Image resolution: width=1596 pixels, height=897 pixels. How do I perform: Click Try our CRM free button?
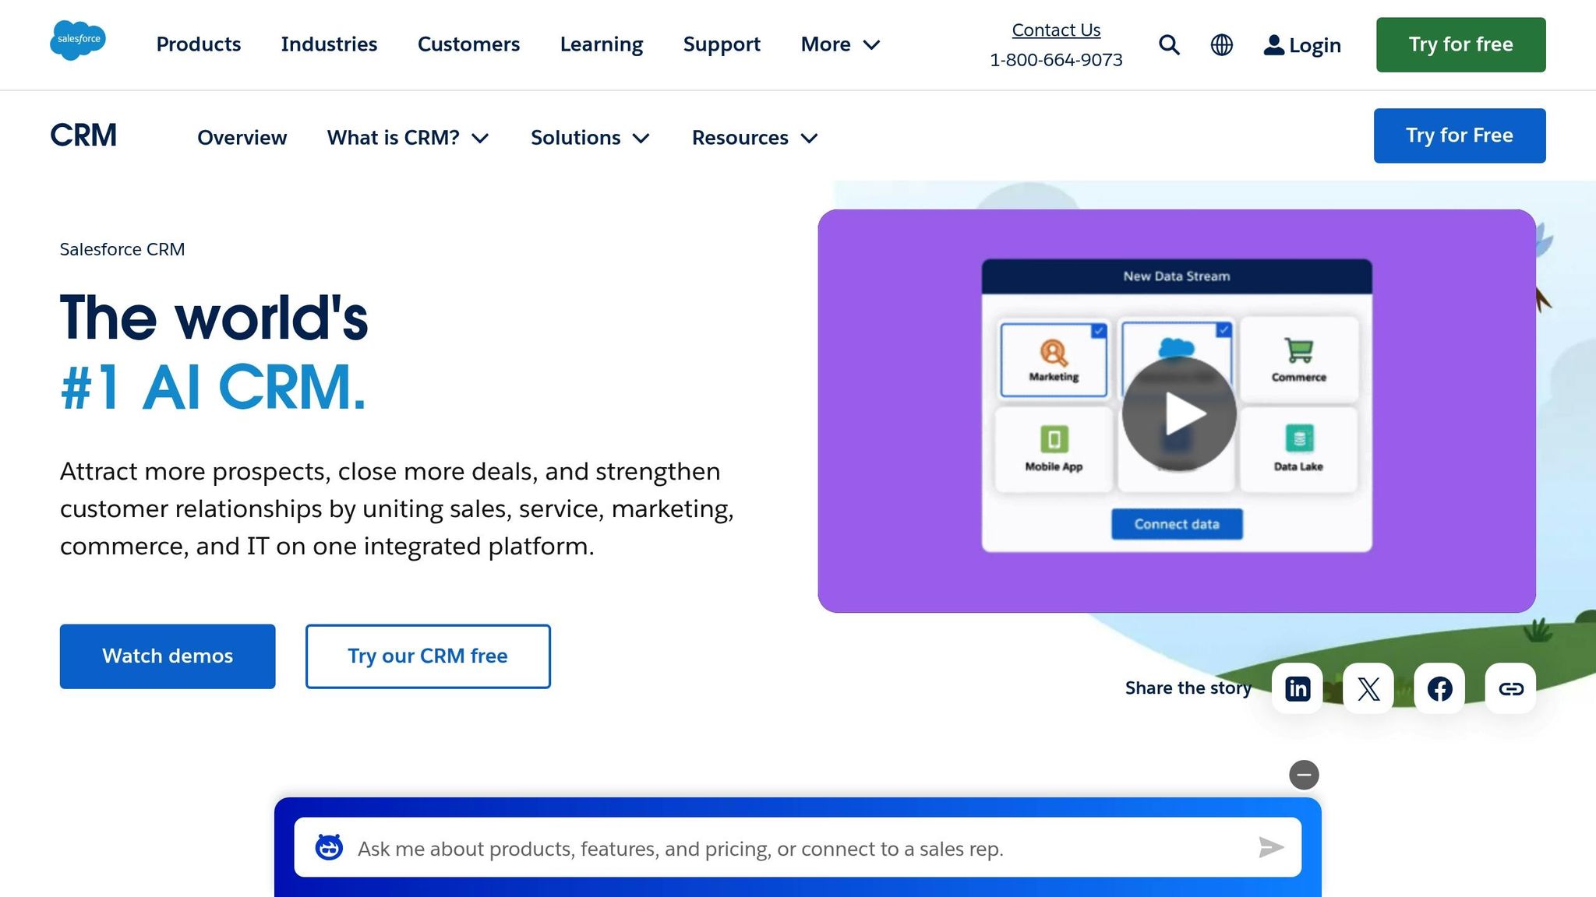[428, 656]
